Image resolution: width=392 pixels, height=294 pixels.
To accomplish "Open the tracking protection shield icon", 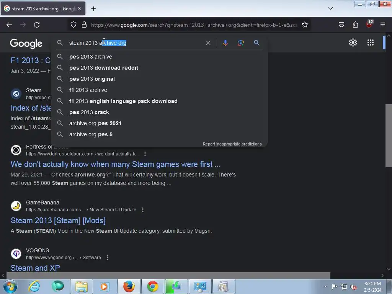I will [73, 25].
